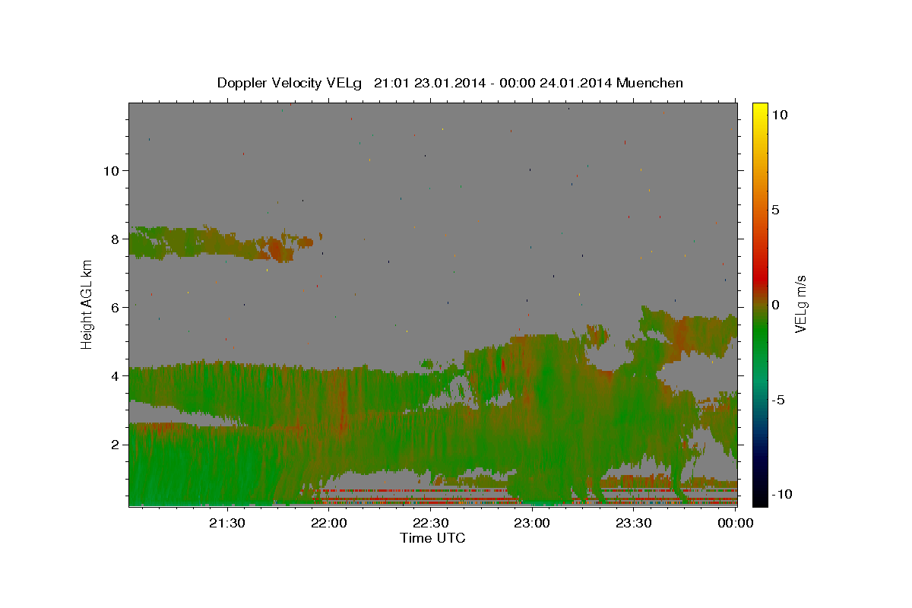Viewport: 912px width, 608px height.
Task: Click the 21:30 time tick label
Action: (x=227, y=523)
